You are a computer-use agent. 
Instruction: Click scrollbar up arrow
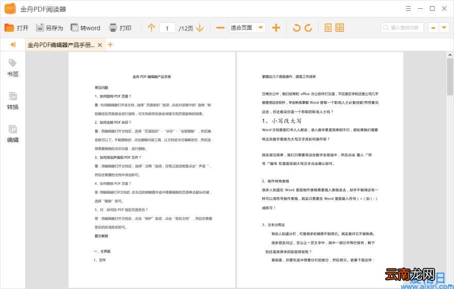point(450,55)
